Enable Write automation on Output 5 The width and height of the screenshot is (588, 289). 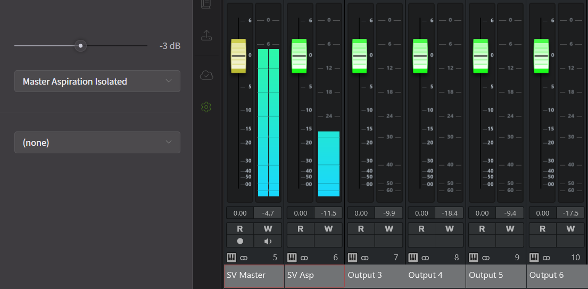[x=510, y=229]
